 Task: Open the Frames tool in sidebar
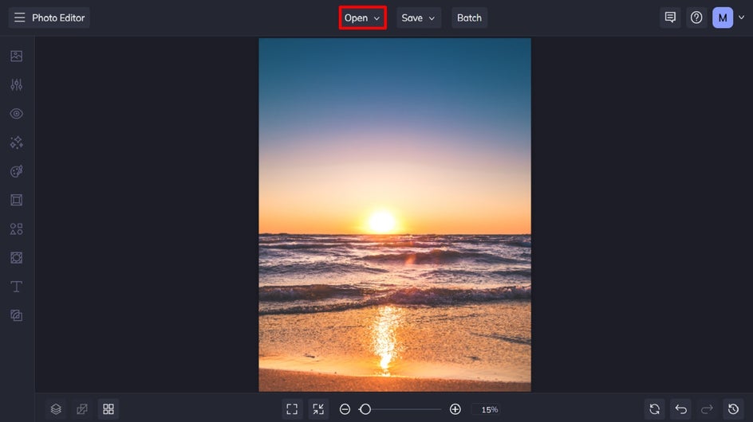(x=16, y=200)
